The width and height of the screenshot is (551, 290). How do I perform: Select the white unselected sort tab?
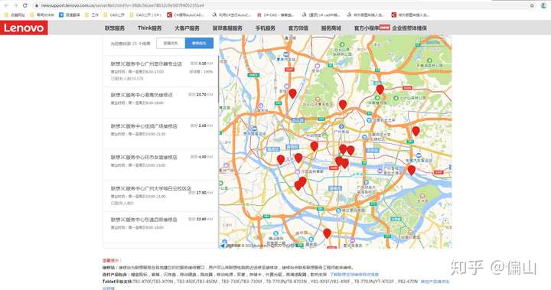point(171,44)
